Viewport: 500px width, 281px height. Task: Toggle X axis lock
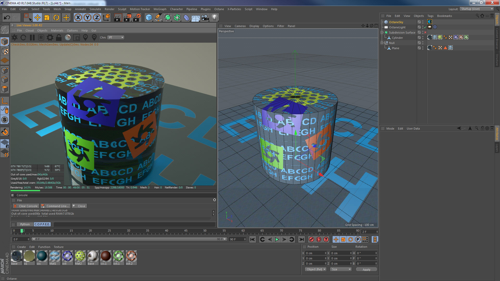pos(78,17)
